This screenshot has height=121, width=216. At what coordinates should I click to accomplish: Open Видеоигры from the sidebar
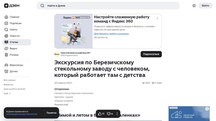(17, 65)
